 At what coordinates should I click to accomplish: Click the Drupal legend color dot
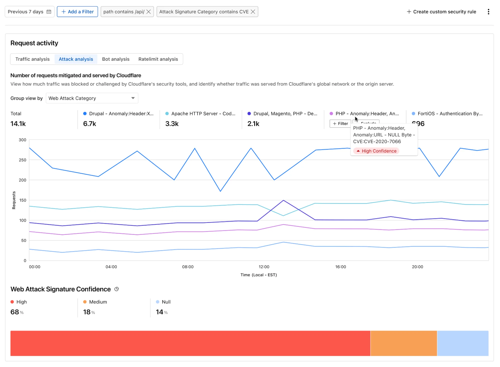pyautogui.click(x=84, y=113)
